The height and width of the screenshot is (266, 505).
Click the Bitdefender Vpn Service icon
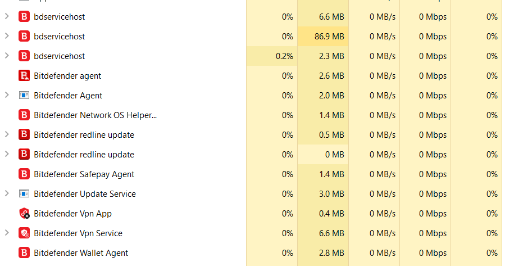point(24,233)
